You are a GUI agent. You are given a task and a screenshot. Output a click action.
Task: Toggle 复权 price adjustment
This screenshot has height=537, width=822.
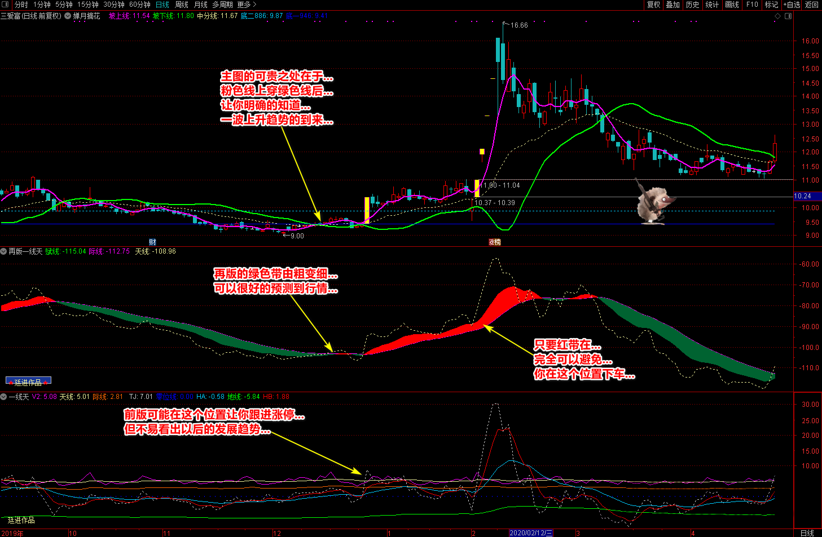coord(653,5)
